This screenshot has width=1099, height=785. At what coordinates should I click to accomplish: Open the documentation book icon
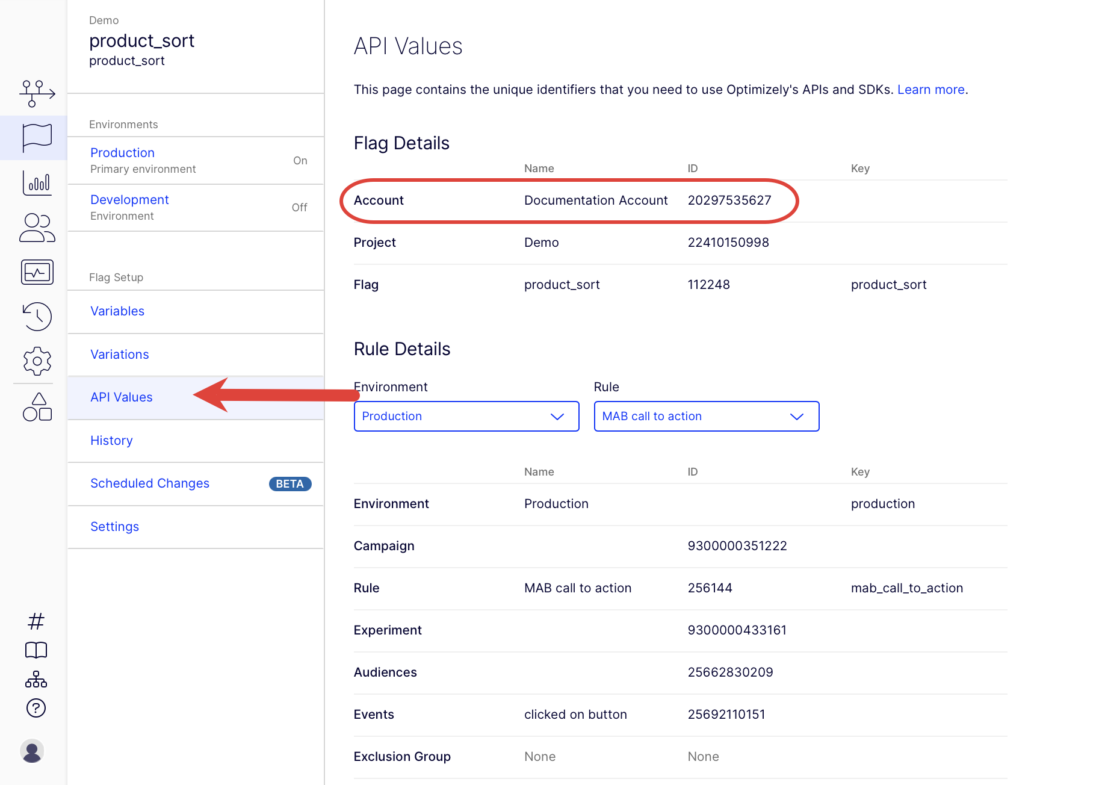[x=36, y=650]
